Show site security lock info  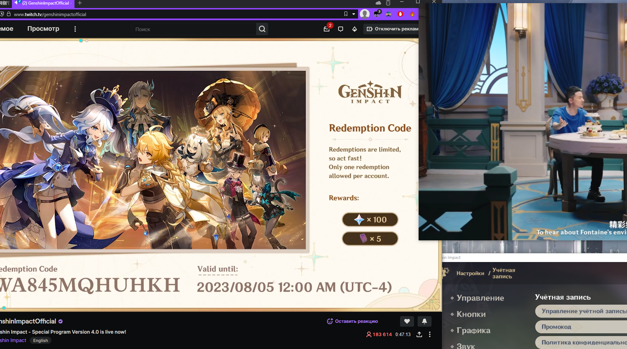click(x=9, y=14)
